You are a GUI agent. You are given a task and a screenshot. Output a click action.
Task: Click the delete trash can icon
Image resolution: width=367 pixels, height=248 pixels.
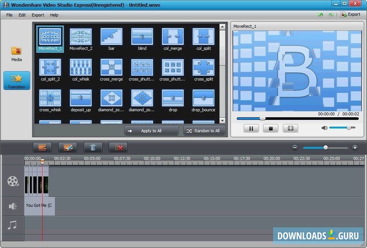[93, 148]
